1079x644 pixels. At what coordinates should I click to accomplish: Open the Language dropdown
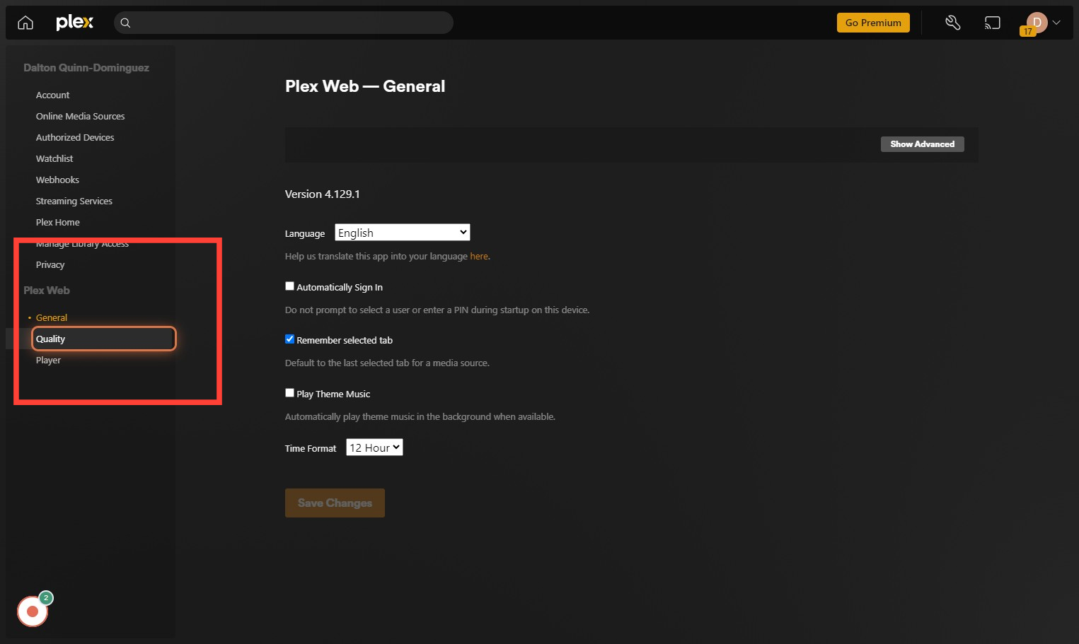click(403, 233)
